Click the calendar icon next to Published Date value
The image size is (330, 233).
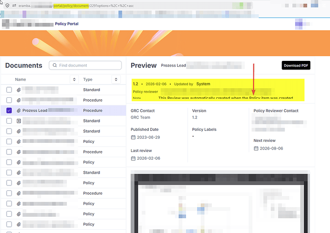[133, 138]
